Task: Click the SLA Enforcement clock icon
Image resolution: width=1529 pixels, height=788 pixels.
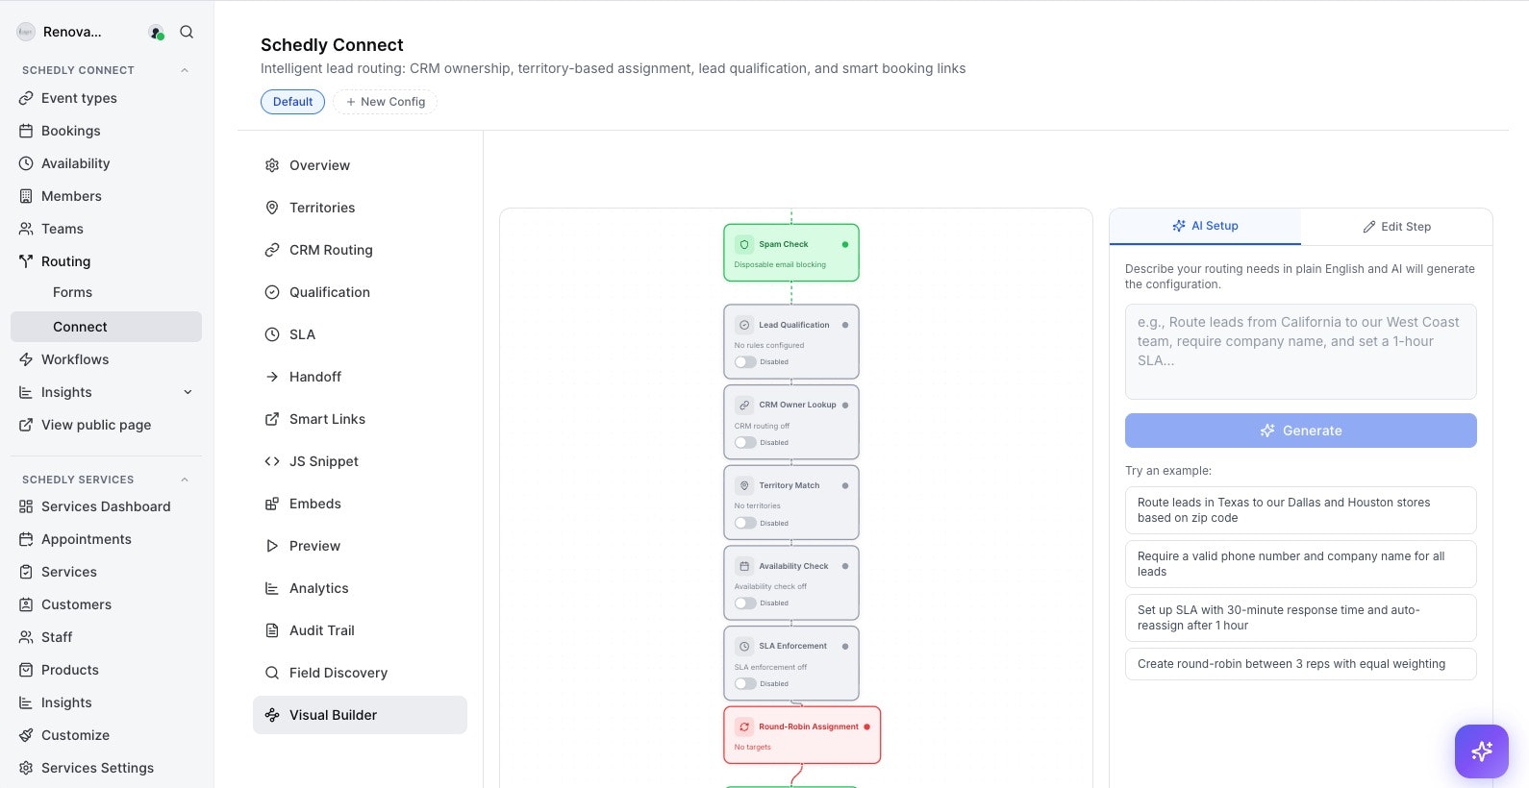Action: click(x=744, y=646)
